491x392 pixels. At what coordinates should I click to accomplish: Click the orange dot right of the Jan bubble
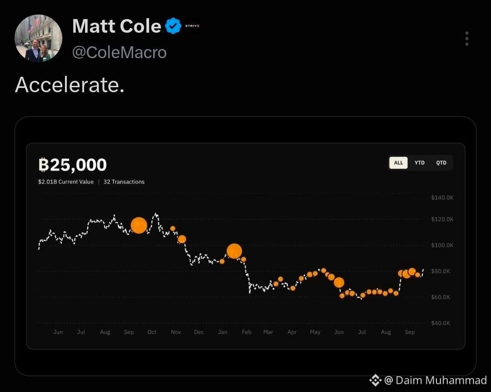(243, 259)
